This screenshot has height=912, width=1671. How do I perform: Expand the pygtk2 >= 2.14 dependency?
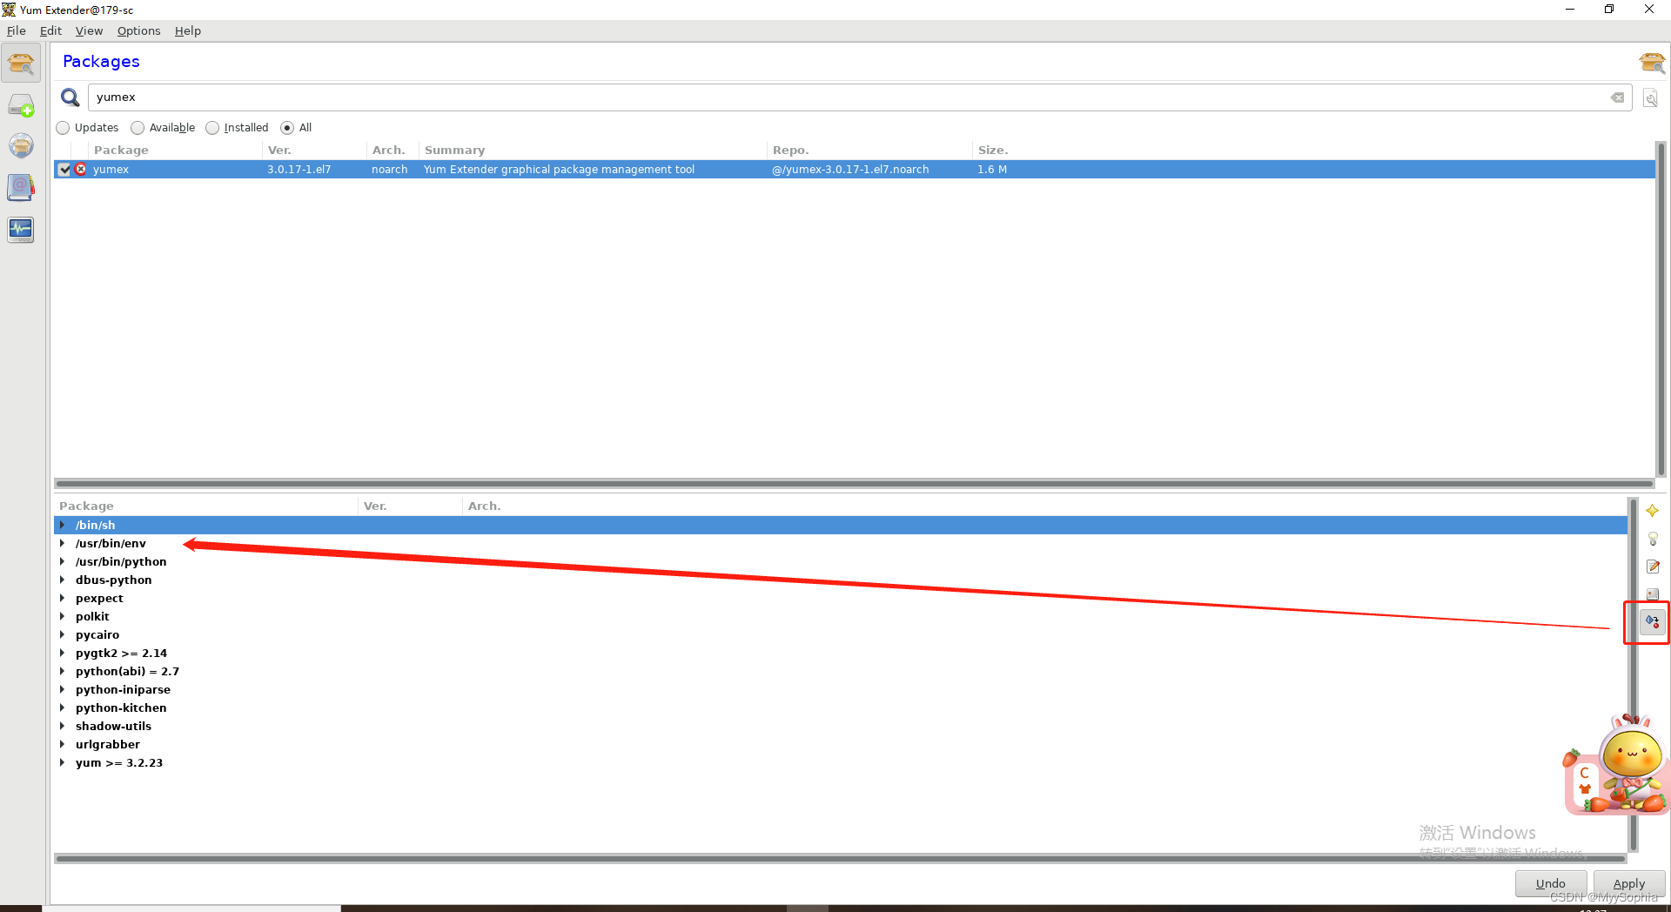(63, 653)
